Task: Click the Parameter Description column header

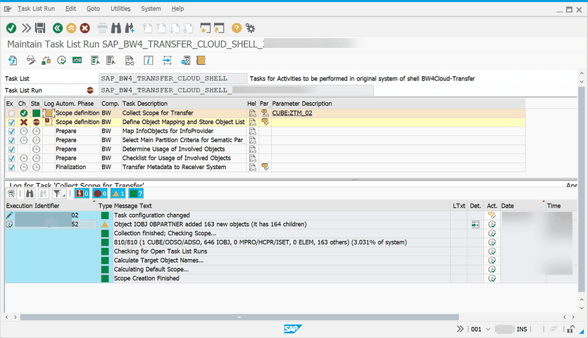Action: (x=398, y=104)
